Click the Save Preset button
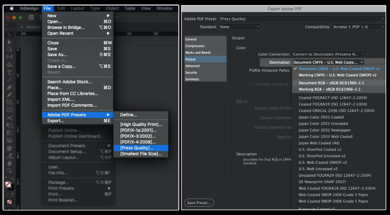The height and width of the screenshot is (215, 390). point(199,203)
